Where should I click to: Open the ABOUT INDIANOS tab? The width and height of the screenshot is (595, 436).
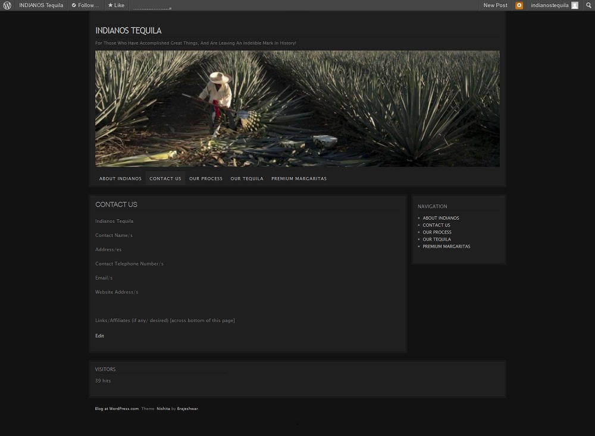[120, 178]
